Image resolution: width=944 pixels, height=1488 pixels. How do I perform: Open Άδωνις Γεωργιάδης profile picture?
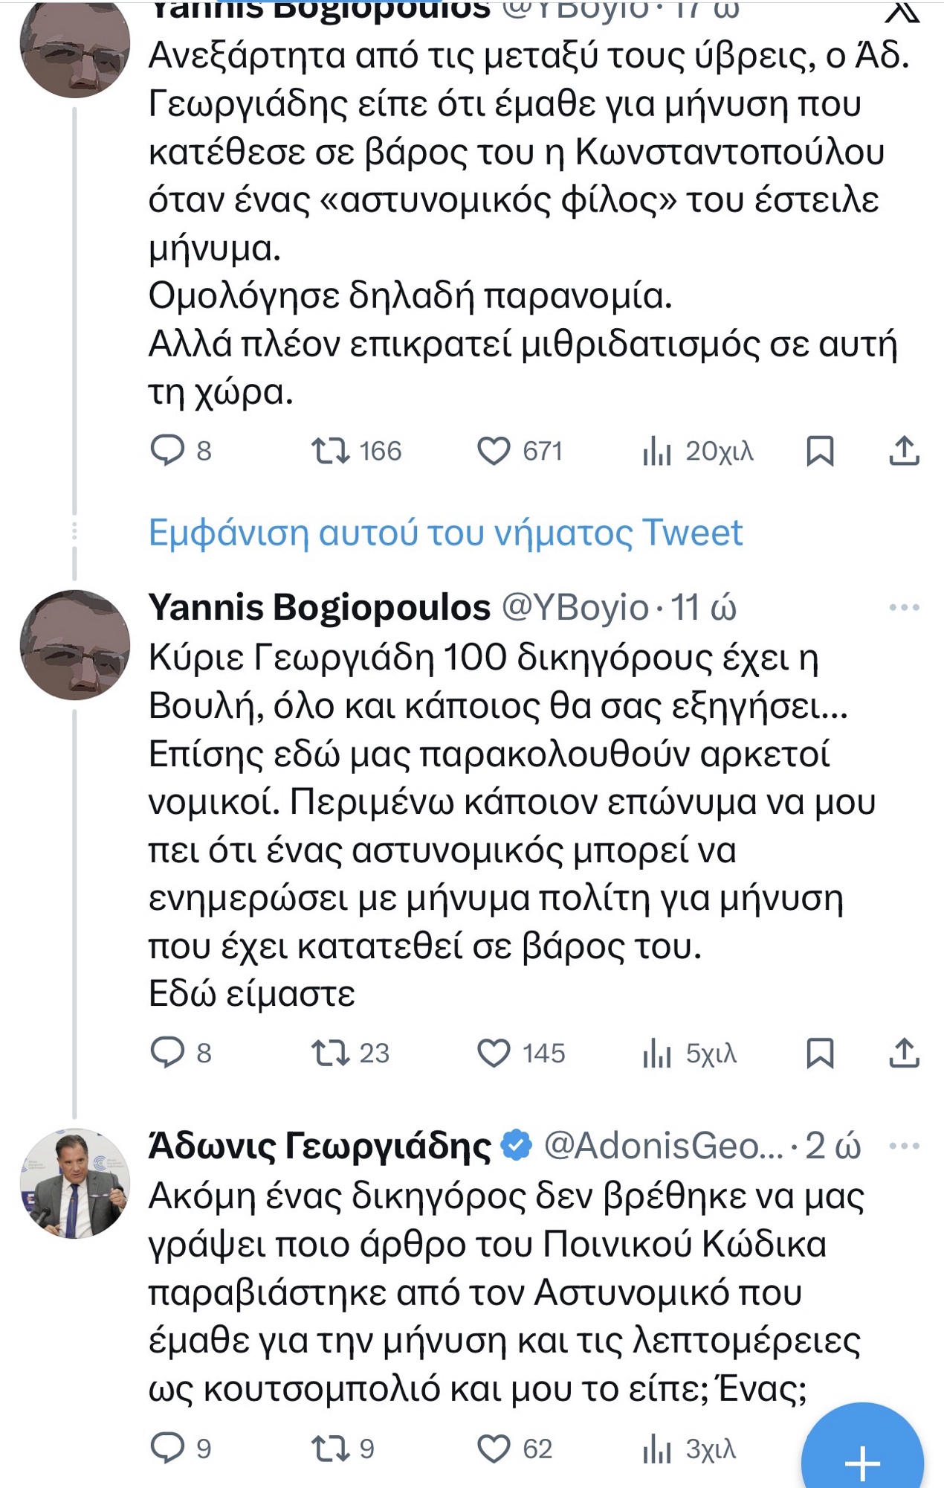[x=74, y=1183]
